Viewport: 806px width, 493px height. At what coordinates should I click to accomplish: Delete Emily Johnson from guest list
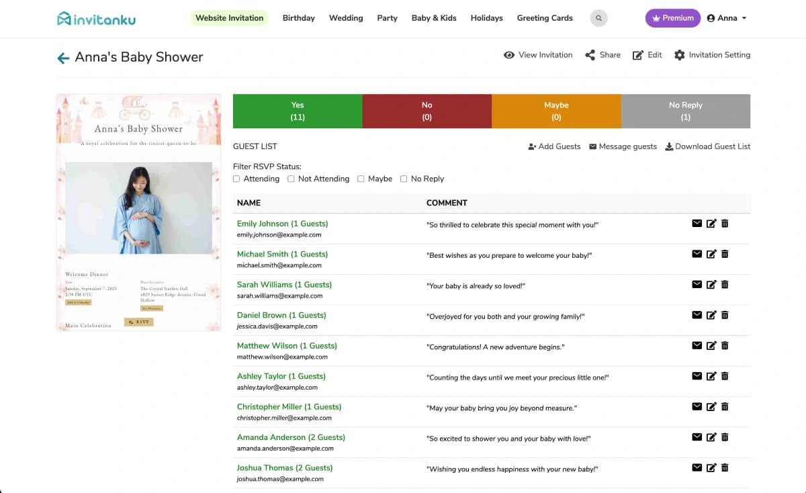(x=725, y=223)
